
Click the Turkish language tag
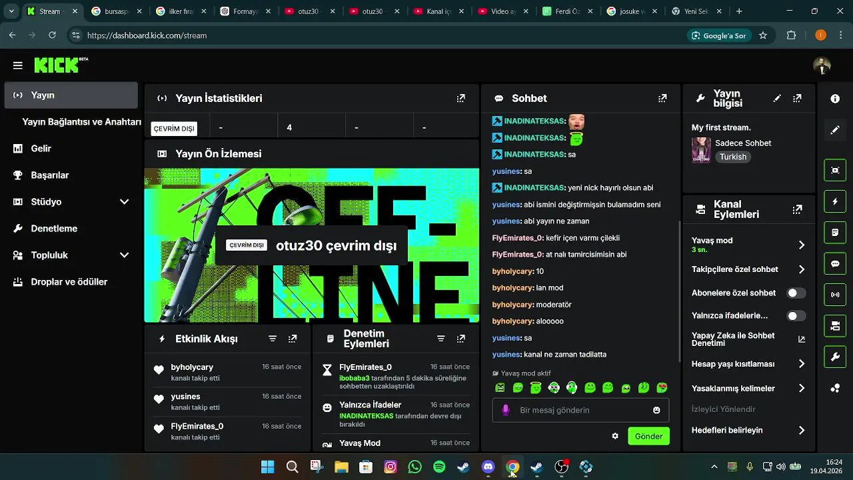coord(733,157)
